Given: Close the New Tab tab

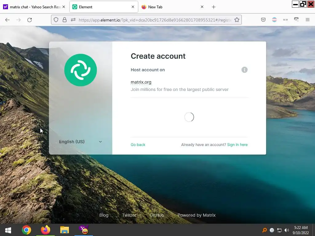Looking at the screenshot, I should 202,7.
